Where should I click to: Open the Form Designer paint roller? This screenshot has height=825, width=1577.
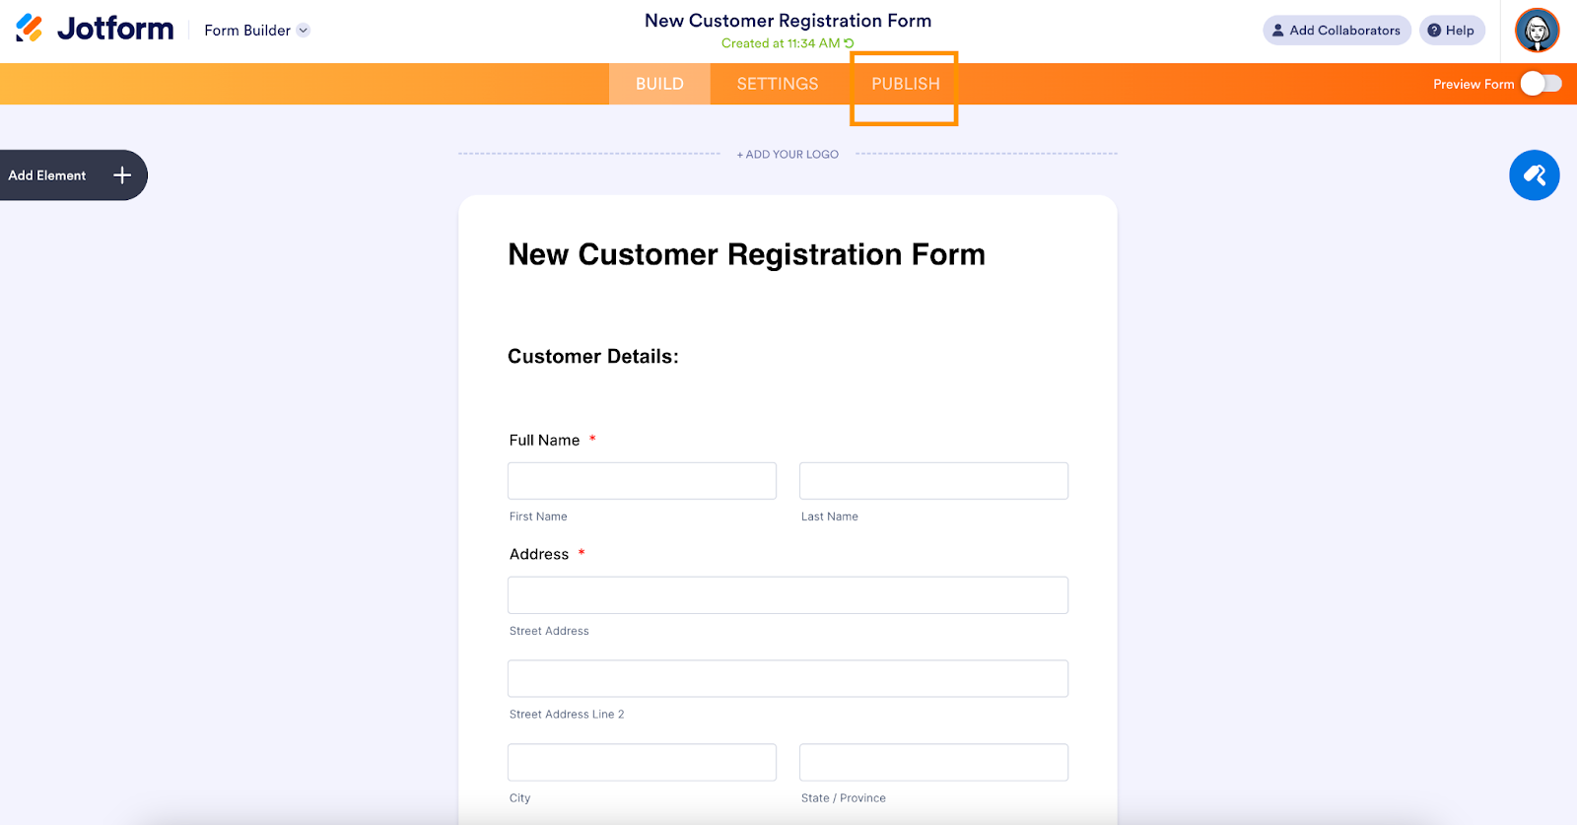[1534, 175]
